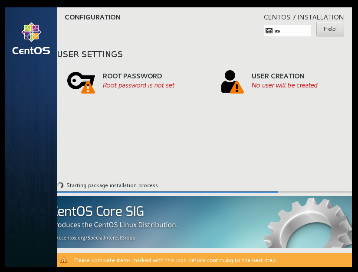Click the CentOS Core SIG banner
Viewport: 358px width, 272px height.
pos(204,222)
